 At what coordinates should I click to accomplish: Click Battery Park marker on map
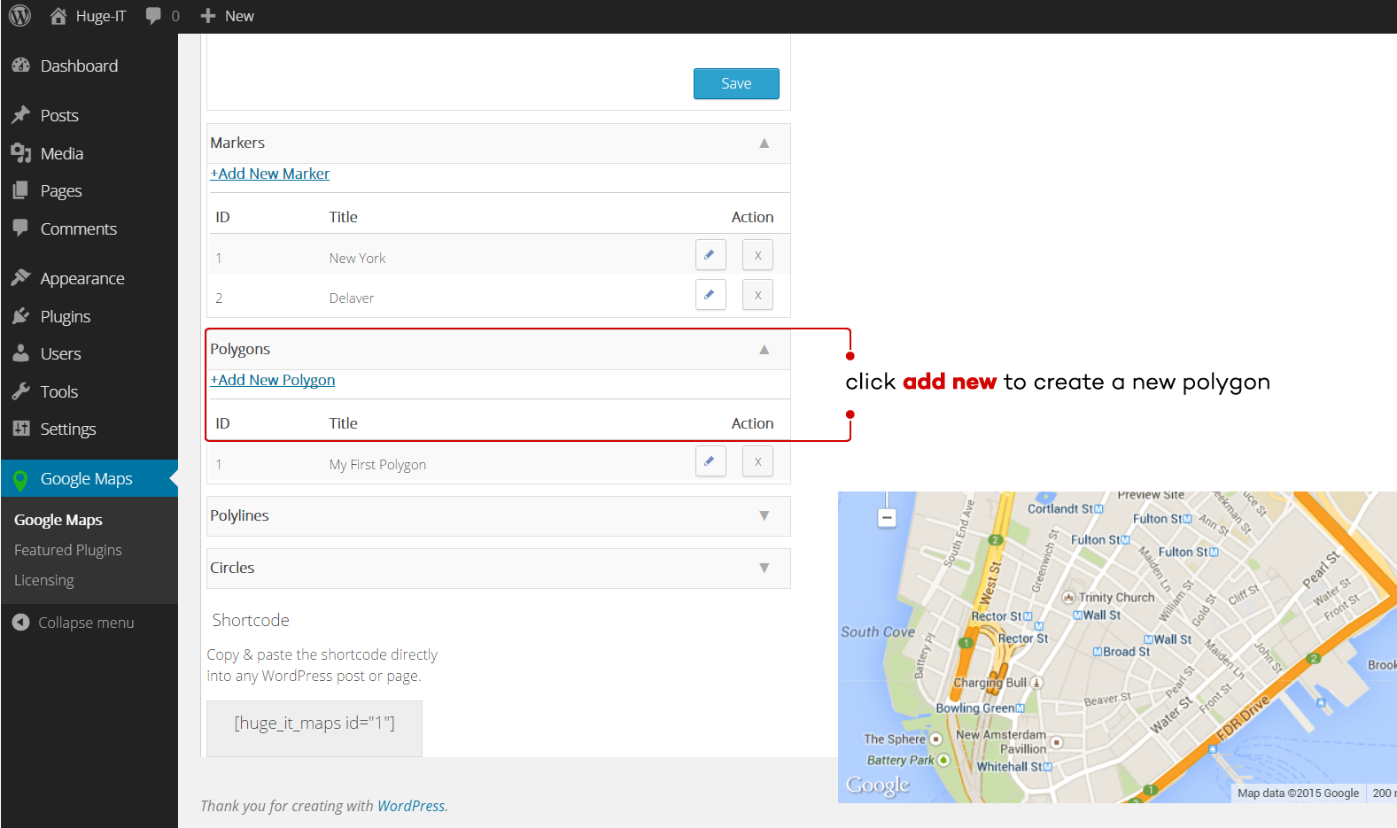943,760
